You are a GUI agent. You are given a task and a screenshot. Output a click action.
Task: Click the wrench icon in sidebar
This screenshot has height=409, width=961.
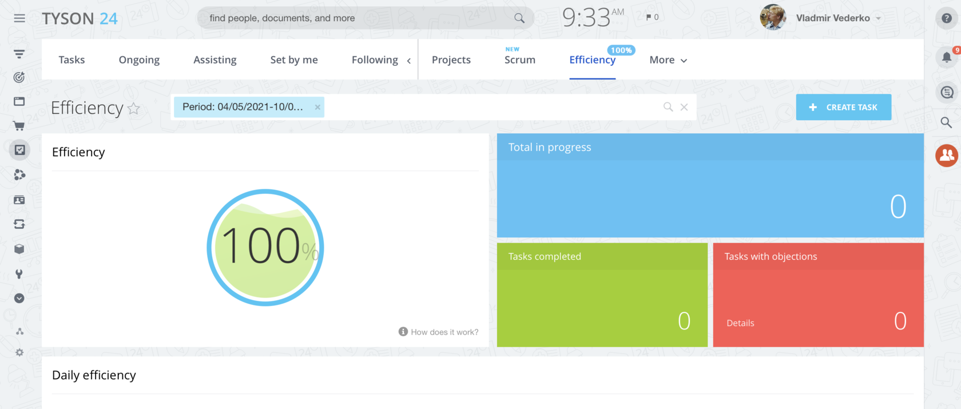pos(19,274)
